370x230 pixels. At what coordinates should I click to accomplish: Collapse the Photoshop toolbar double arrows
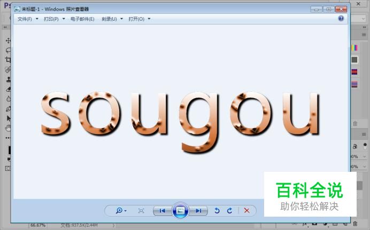pyautogui.click(x=5, y=28)
